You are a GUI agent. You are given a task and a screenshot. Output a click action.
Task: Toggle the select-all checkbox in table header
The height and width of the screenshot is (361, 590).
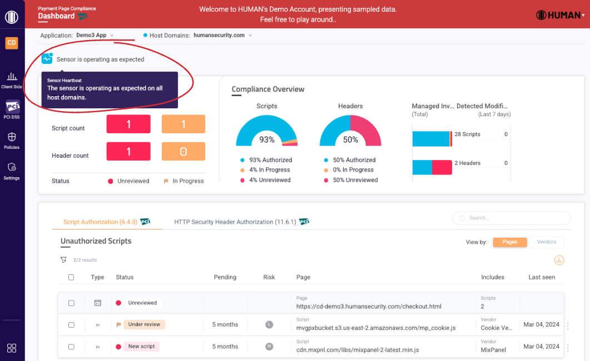point(71,277)
